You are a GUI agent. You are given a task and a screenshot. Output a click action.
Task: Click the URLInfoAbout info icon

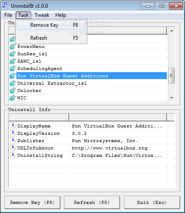13,148
